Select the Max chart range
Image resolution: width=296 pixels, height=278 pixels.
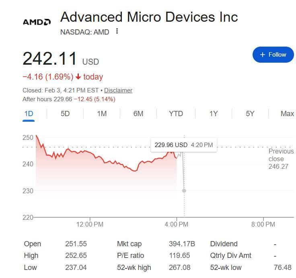click(x=287, y=114)
